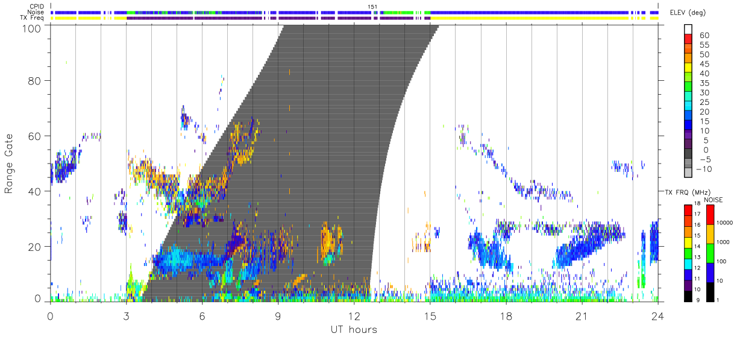Click tick label 18 on UT hours axis
Screen dimensions: 740x342
pyautogui.click(x=506, y=317)
